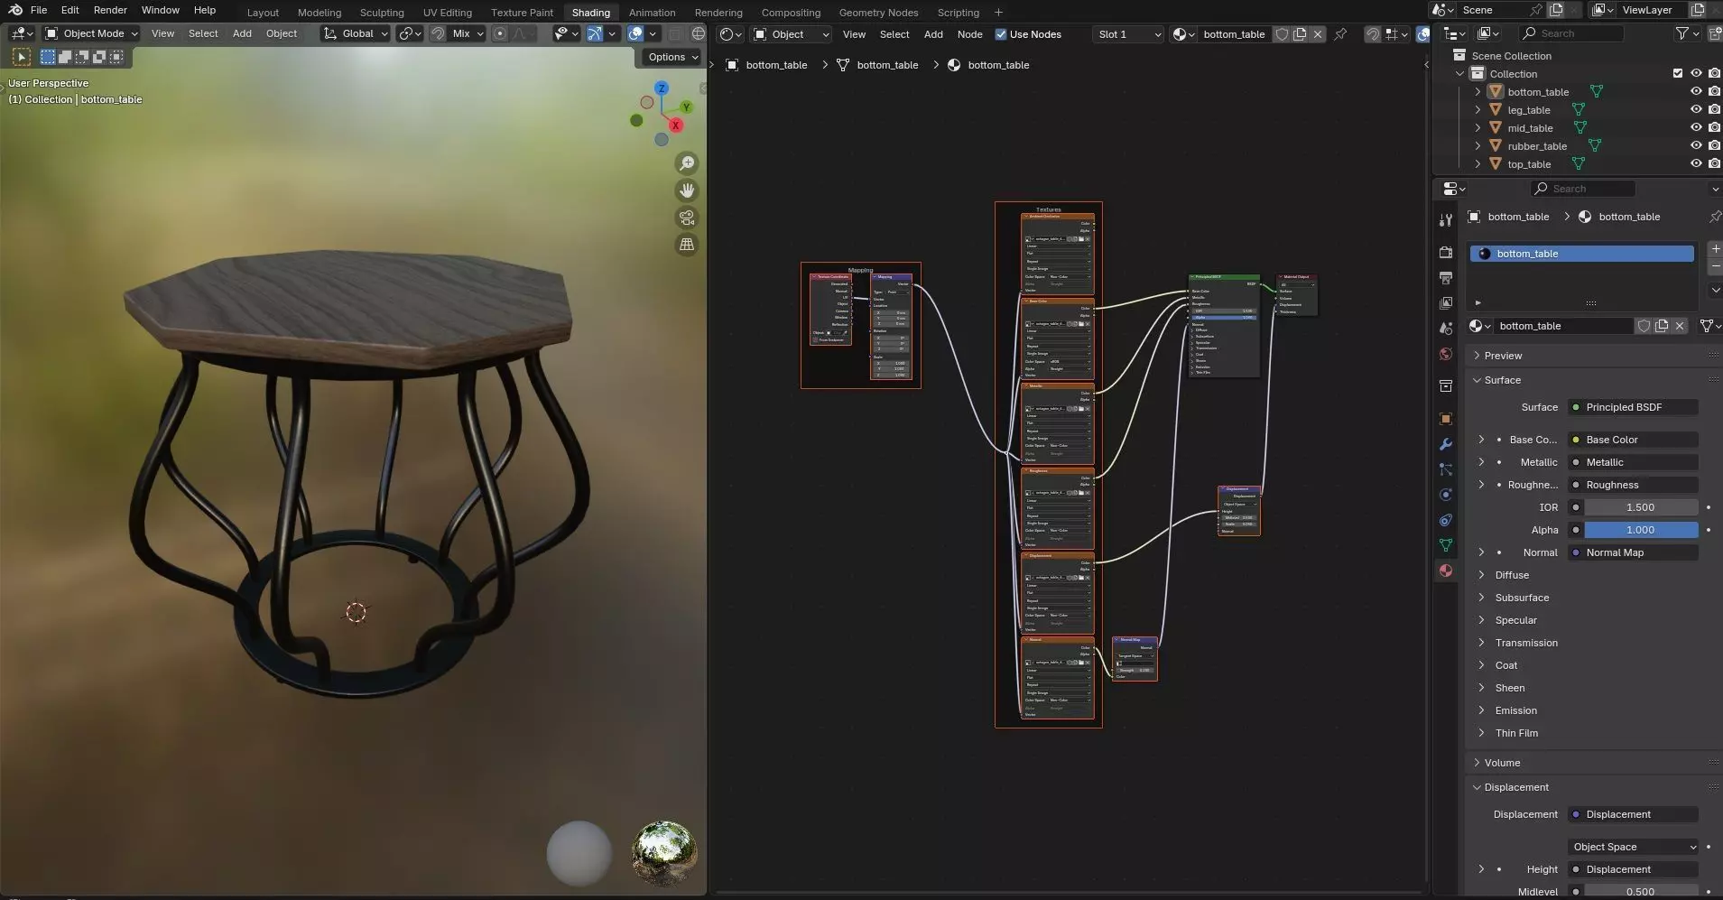The height and width of the screenshot is (900, 1723).
Task: Switch to the UV Editing workspace tab
Action: 447,13
